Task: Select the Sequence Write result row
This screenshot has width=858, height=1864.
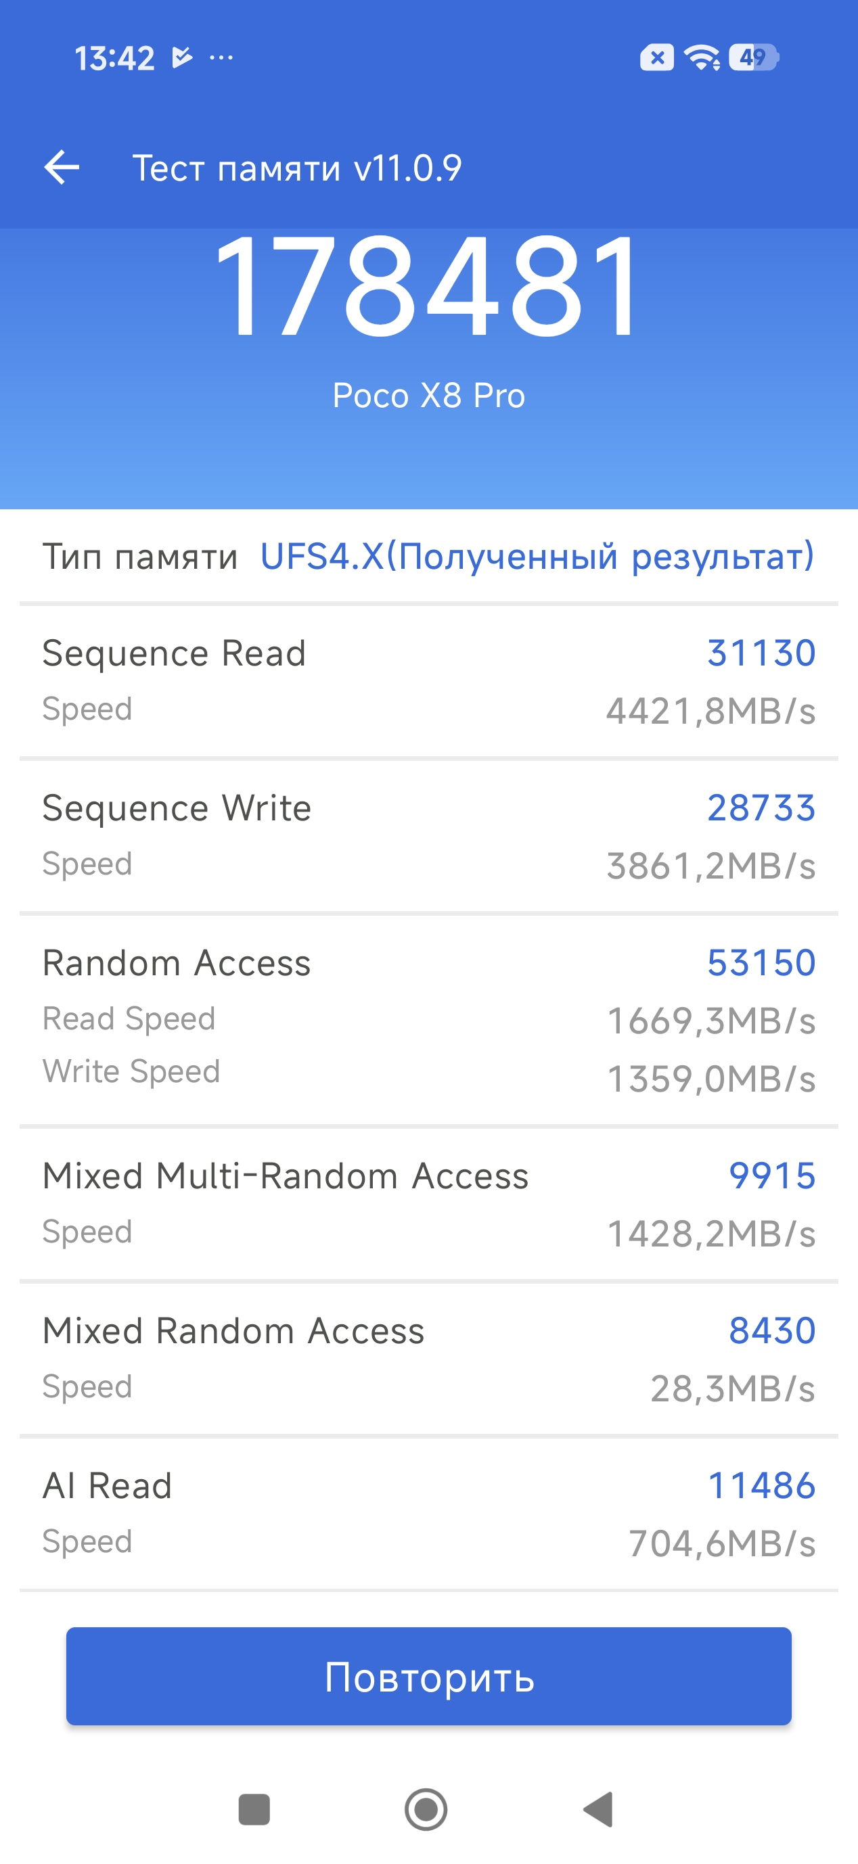Action: point(428,836)
